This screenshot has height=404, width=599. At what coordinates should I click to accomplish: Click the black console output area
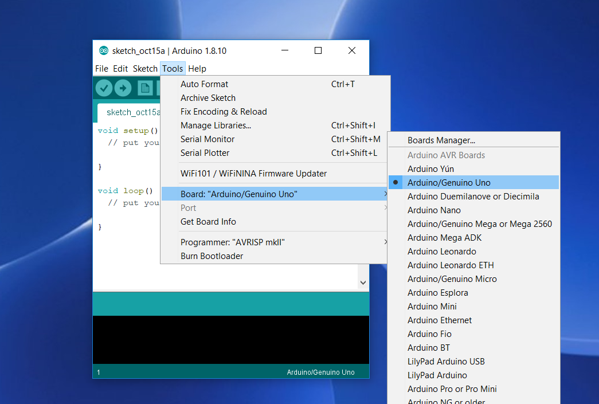click(231, 339)
